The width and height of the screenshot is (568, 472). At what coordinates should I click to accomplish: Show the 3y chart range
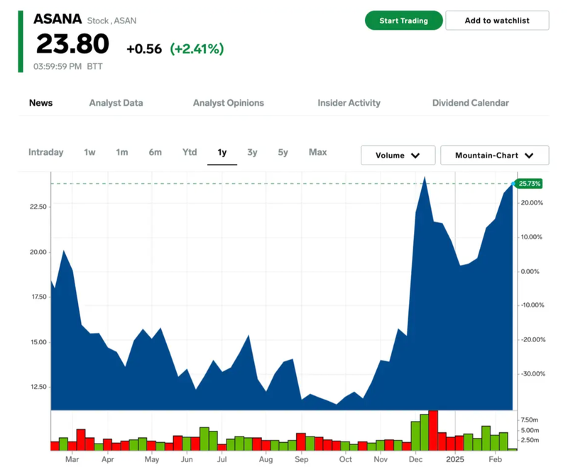pos(252,152)
